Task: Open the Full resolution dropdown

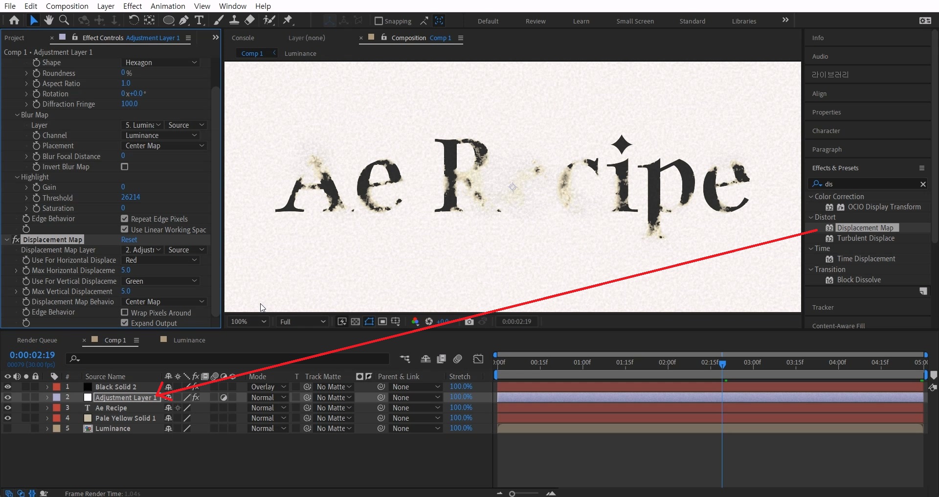Action: pyautogui.click(x=302, y=322)
